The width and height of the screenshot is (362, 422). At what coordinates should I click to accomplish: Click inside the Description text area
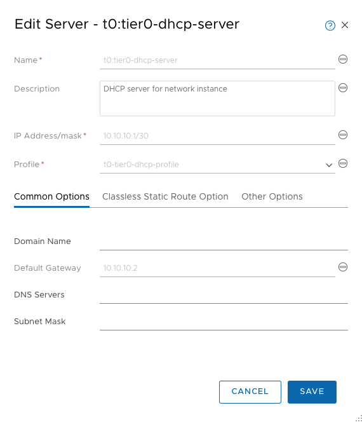[x=217, y=99]
